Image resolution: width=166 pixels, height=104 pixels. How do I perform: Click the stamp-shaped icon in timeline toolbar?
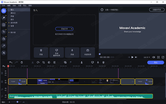[x=82, y=63]
